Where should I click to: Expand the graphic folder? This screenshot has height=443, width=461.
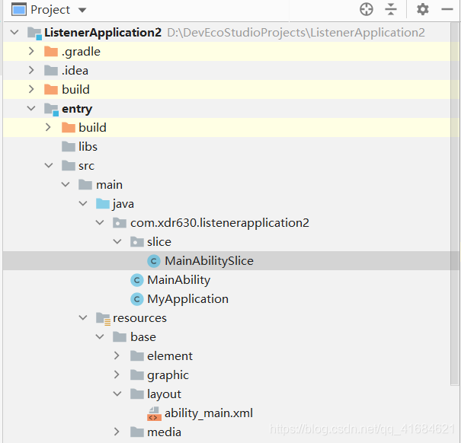point(117,374)
